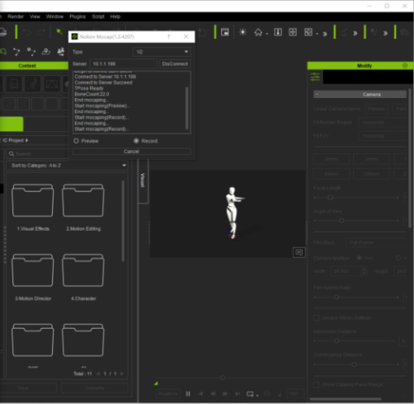Click the Modify panel settings sliders icon
Viewport: 414px width, 404px height.
click(x=315, y=77)
